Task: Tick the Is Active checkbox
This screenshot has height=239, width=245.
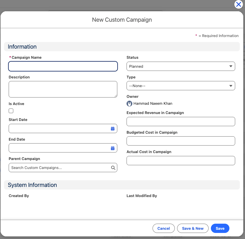Action: [11, 111]
